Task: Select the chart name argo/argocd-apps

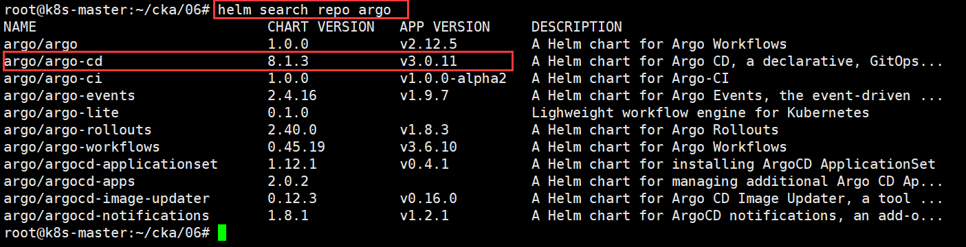Action: (x=69, y=182)
